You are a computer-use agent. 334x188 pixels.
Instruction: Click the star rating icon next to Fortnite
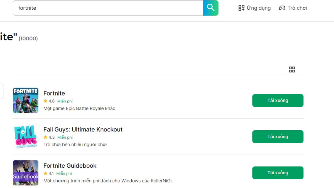tap(45, 101)
